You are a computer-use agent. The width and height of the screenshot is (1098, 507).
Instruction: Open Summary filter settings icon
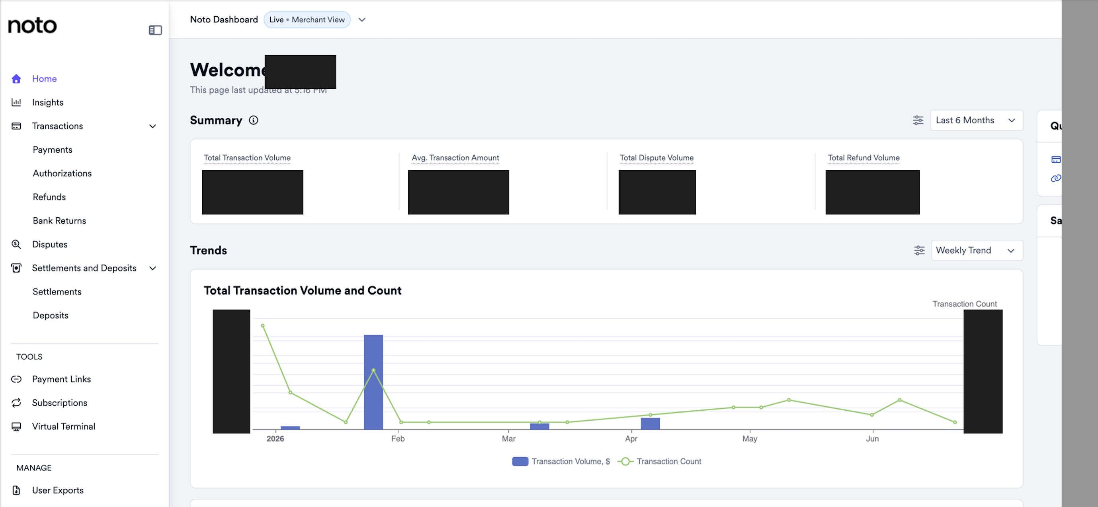(918, 120)
